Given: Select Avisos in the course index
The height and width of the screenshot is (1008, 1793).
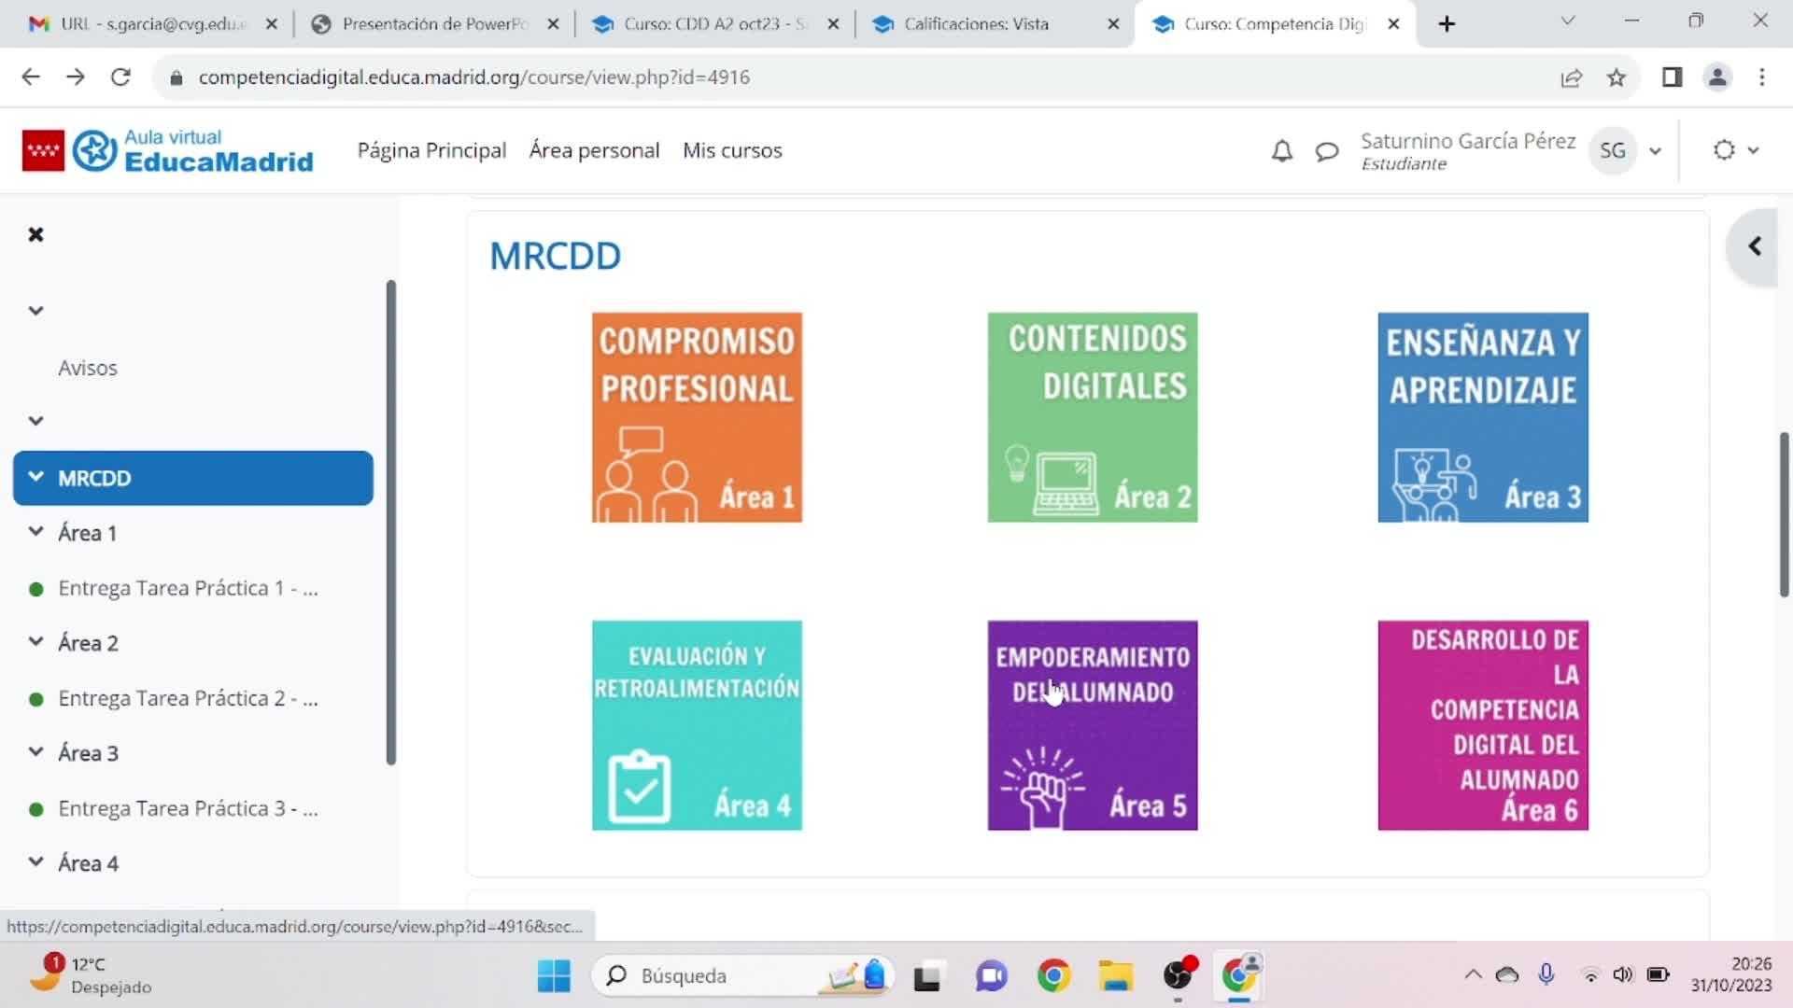Looking at the screenshot, I should (x=88, y=368).
